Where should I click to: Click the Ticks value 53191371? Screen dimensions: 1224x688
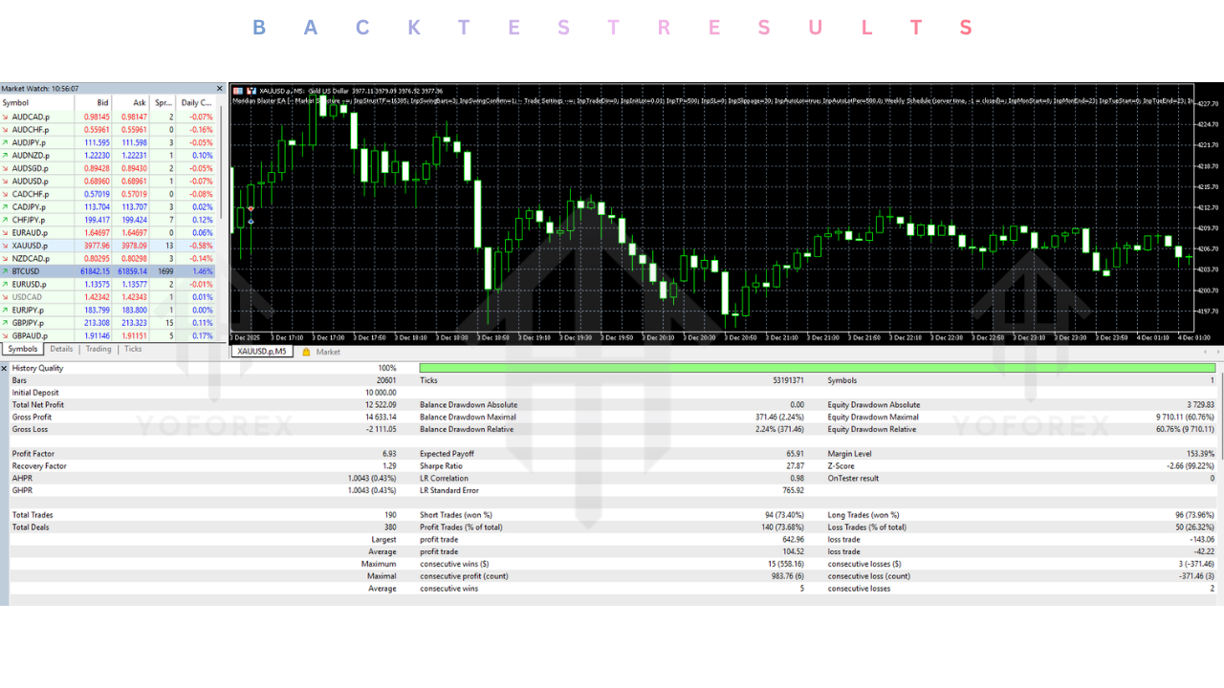[x=788, y=380]
